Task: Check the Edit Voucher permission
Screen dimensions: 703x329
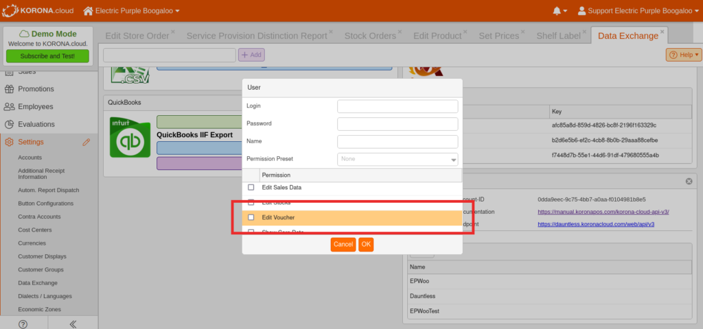Action: [251, 217]
